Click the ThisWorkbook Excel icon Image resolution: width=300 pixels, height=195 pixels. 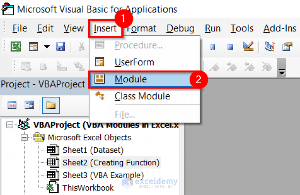click(x=53, y=187)
